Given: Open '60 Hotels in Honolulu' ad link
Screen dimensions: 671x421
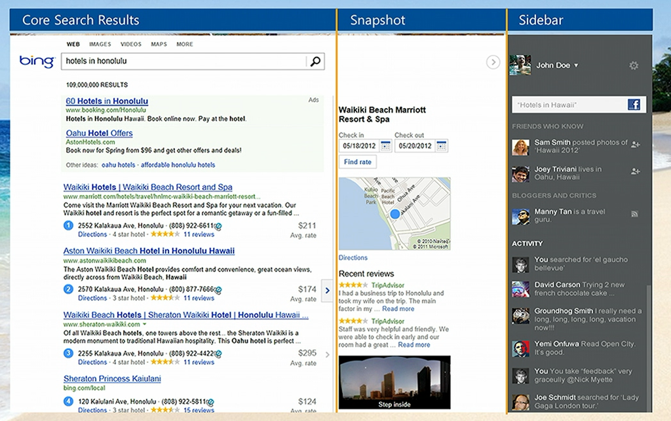Looking at the screenshot, I should click(107, 101).
